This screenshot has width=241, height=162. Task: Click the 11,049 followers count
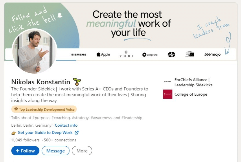coord(25,140)
